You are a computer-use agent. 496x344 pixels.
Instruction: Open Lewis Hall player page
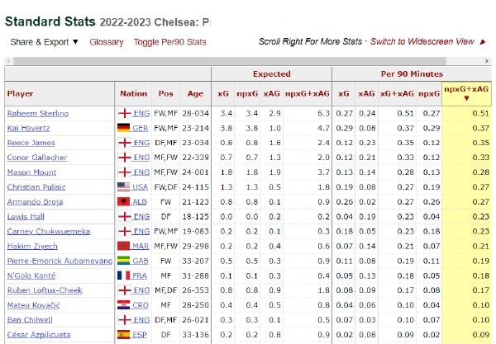(26, 217)
